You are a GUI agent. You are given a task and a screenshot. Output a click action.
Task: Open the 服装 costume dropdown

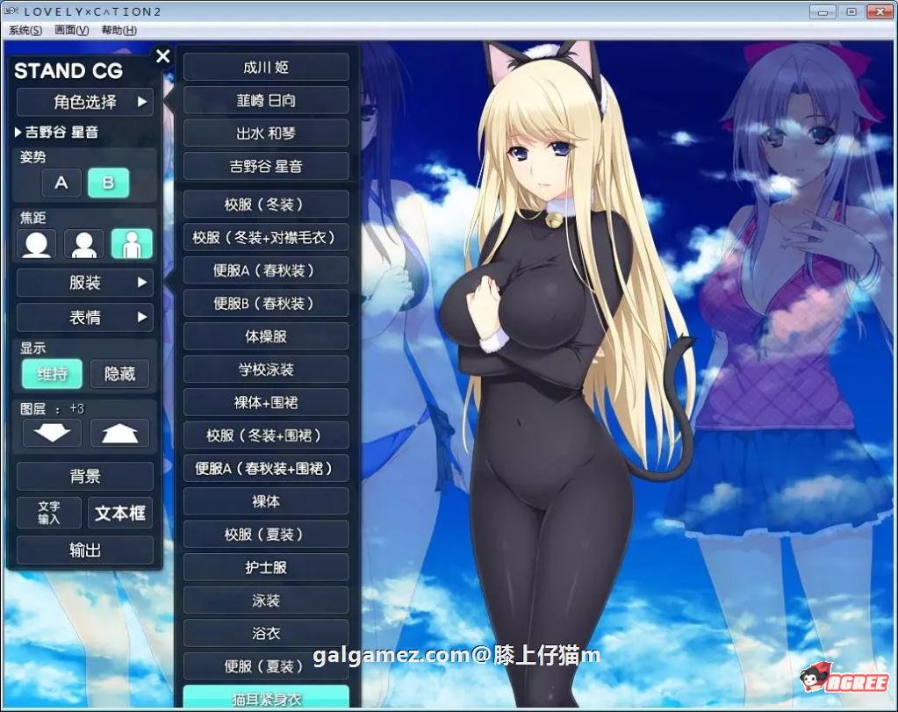click(x=84, y=282)
